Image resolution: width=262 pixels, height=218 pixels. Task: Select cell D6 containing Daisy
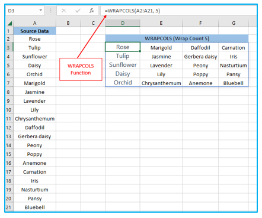pos(123,74)
